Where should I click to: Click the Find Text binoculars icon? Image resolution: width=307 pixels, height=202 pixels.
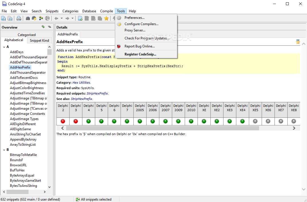28,19
